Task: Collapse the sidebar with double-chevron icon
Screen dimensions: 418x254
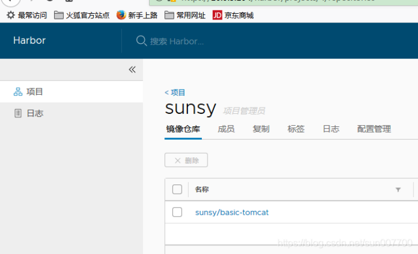Action: tap(132, 70)
